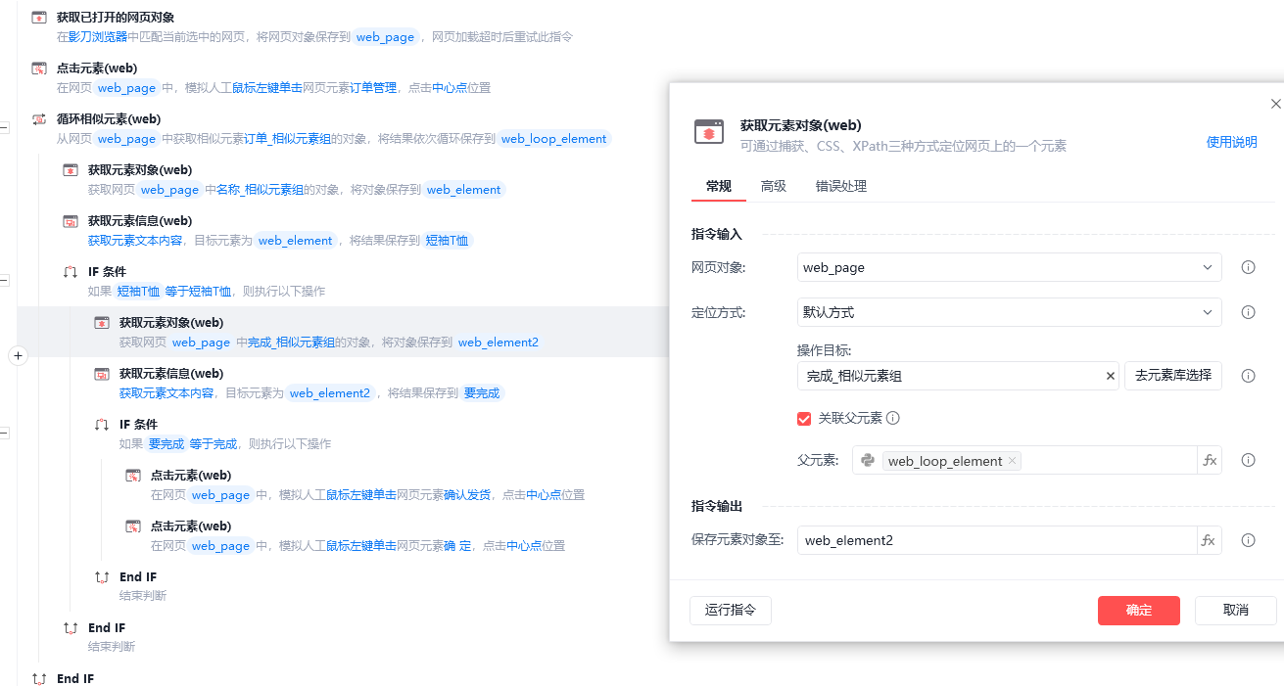Uncheck the 关联父元素 checkbox
The width and height of the screenshot is (1284, 686).
(804, 418)
